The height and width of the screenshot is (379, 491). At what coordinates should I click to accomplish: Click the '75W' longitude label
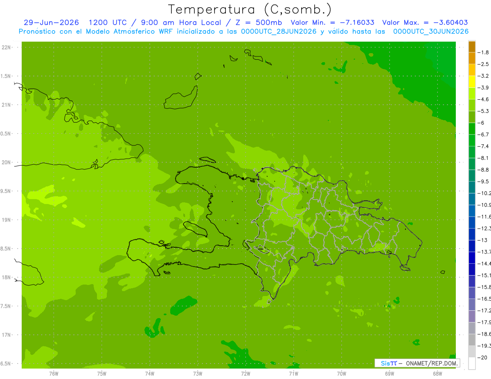pos(102,374)
